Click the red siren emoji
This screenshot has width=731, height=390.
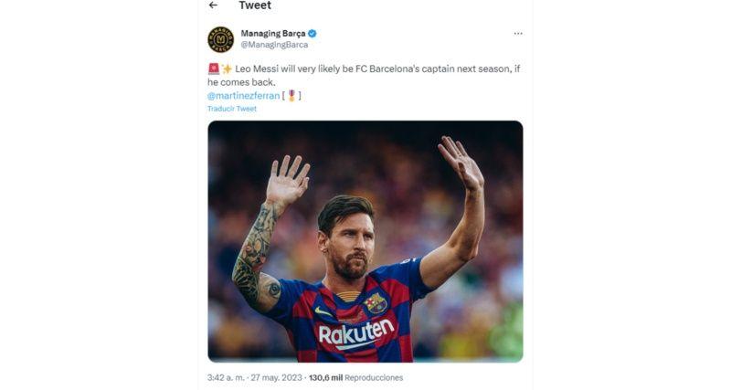(213, 69)
